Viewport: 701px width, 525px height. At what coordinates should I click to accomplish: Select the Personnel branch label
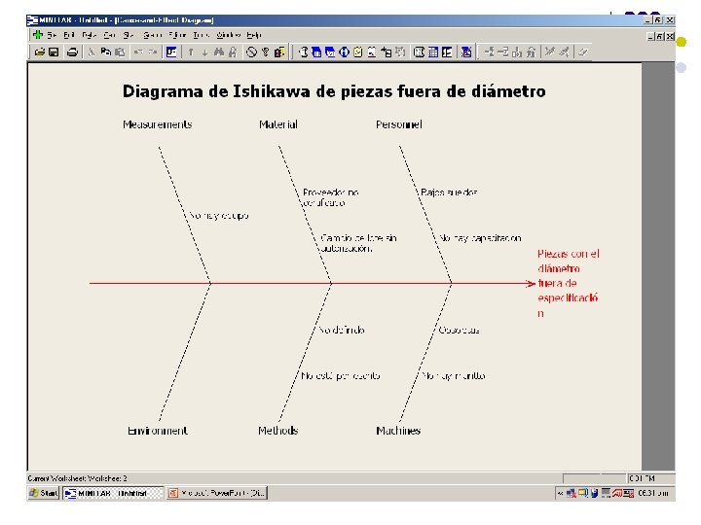coord(399,124)
